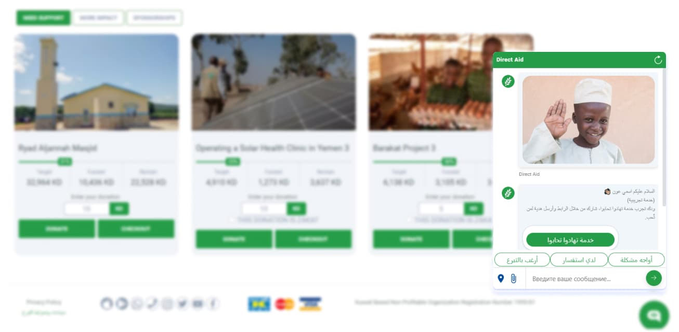Close the chat using the floating bubble
This screenshot has width=679, height=332.
[654, 315]
